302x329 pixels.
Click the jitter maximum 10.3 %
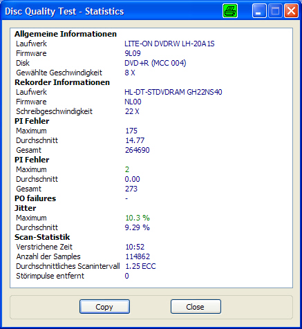(138, 218)
